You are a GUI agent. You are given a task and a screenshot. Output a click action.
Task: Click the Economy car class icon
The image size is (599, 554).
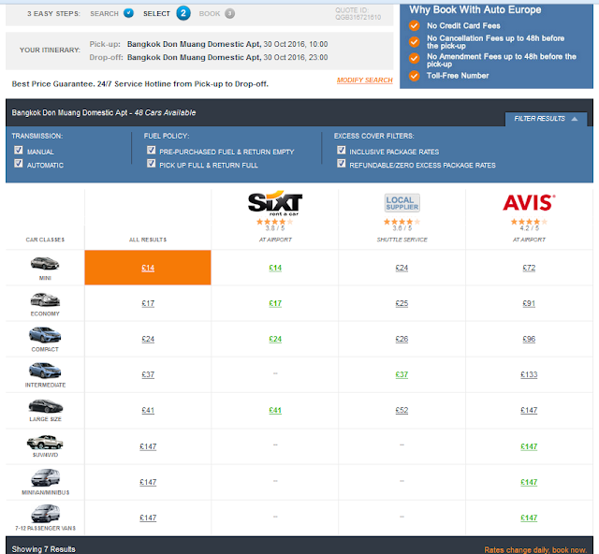click(45, 299)
